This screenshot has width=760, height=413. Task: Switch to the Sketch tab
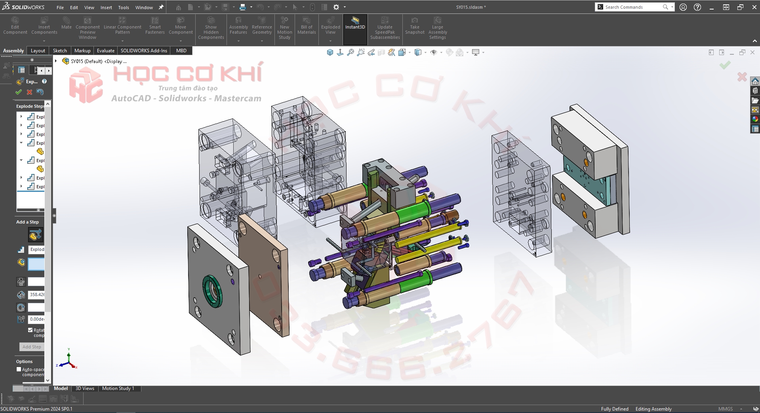coord(60,50)
